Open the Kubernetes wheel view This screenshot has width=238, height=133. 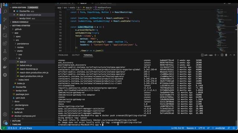click(x=5, y=75)
